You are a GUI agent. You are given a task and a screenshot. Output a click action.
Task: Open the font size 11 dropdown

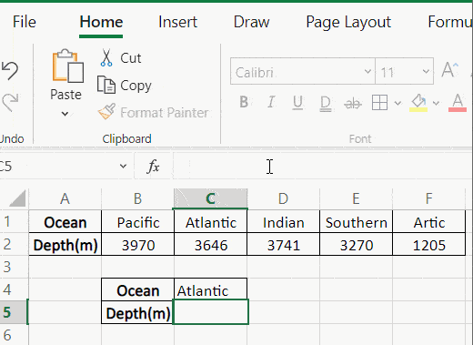click(426, 72)
